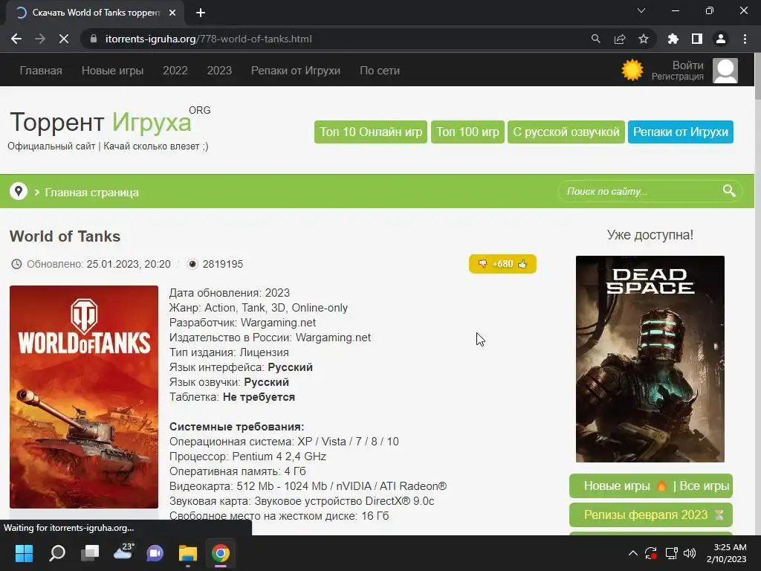This screenshot has width=761, height=571.
Task: Share this page via share icon
Action: pyautogui.click(x=620, y=39)
